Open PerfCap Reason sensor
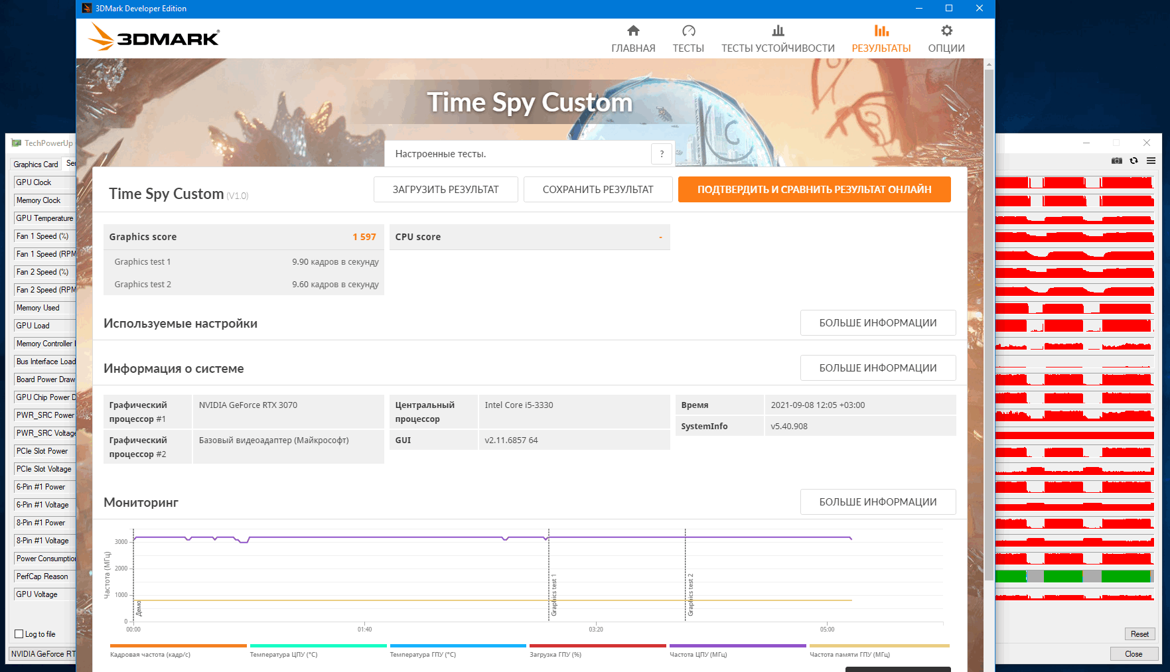Viewport: 1170px width, 672px height. (44, 576)
